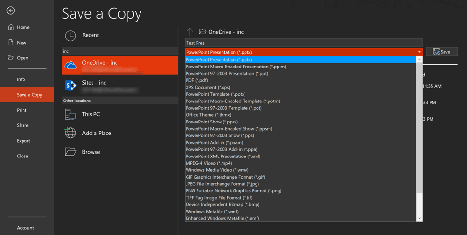Choose PowerPoint XML Presentation (*.xml)
Screen dimensions: 467x235
pyautogui.click(x=301, y=156)
